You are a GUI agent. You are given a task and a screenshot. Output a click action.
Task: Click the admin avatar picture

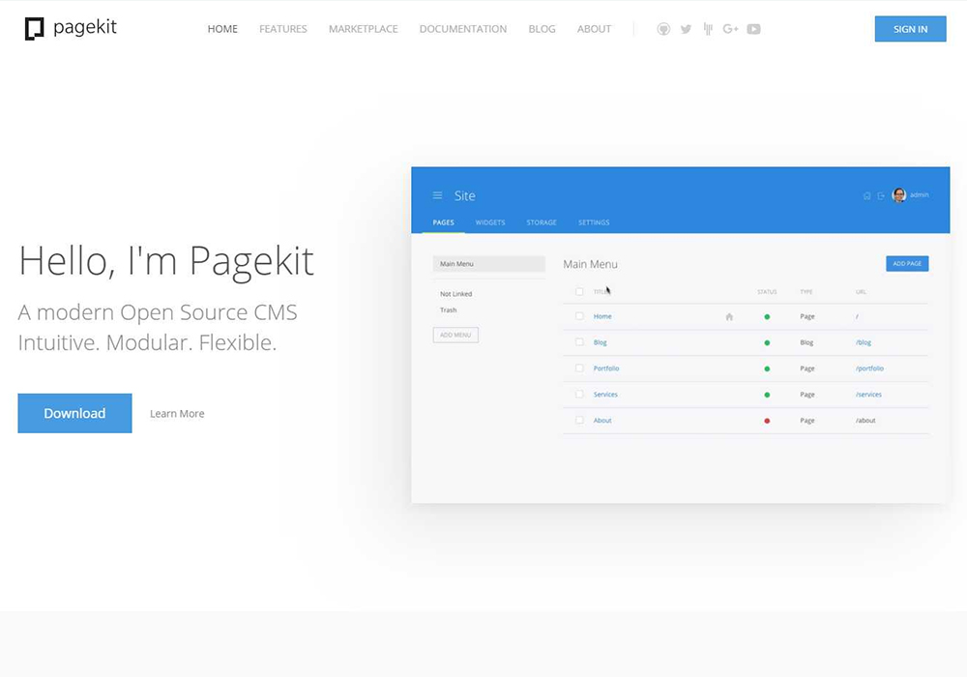click(899, 195)
